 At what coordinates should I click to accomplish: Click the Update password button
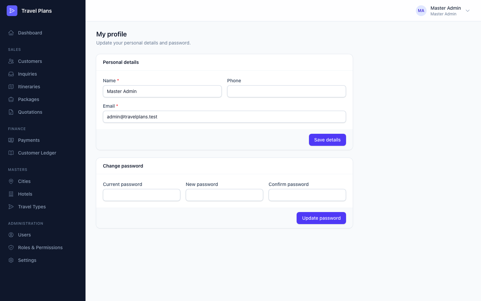pyautogui.click(x=321, y=218)
